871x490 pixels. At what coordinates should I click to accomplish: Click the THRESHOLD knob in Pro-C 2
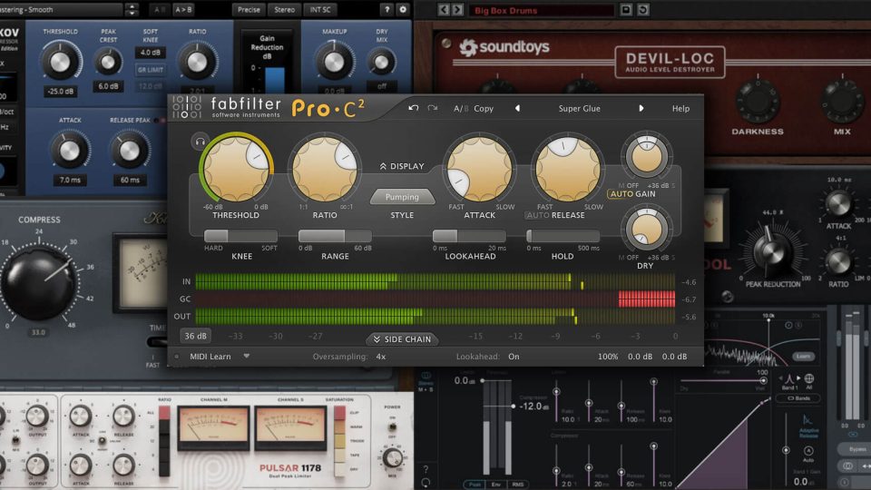click(x=236, y=169)
